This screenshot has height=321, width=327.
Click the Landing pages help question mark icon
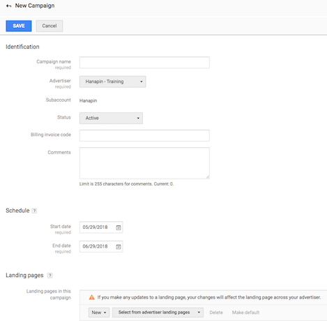tap(50, 276)
